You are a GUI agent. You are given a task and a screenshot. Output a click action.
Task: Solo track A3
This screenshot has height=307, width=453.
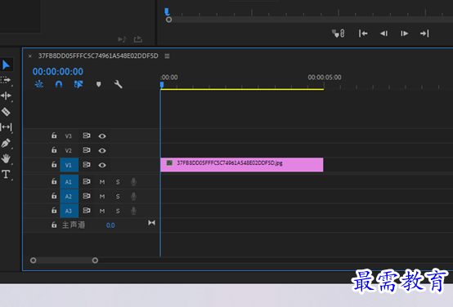(118, 211)
